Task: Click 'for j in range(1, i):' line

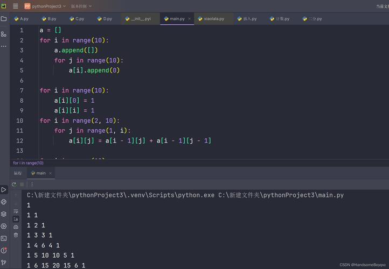Action: (92, 131)
